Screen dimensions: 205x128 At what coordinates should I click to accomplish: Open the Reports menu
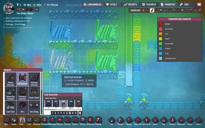click(131, 5)
